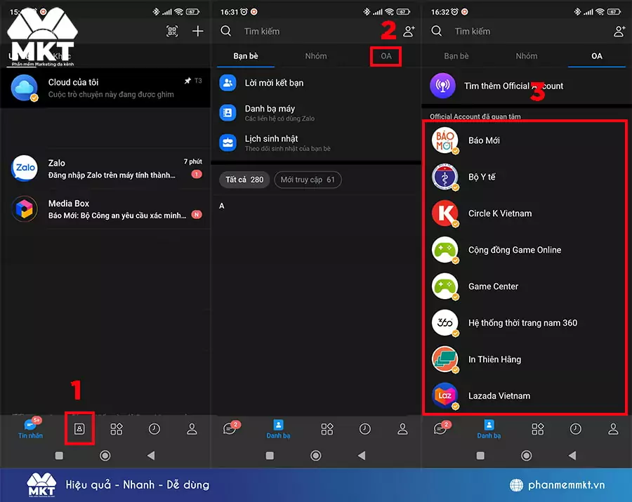Image resolution: width=632 pixels, height=502 pixels.
Task: Open Hệ thống thời trang nam 360
Action: point(525,323)
